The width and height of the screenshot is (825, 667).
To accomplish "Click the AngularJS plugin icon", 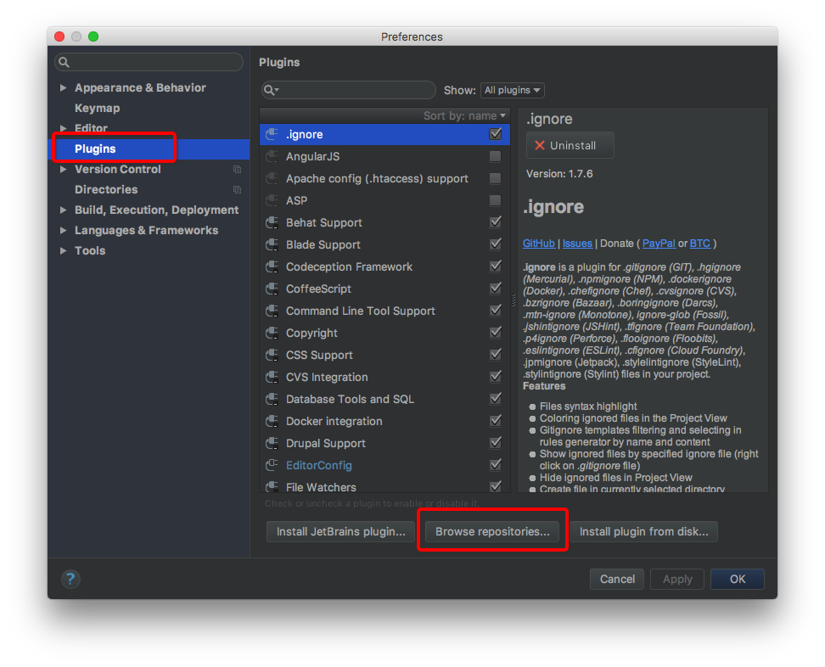I will tap(272, 156).
